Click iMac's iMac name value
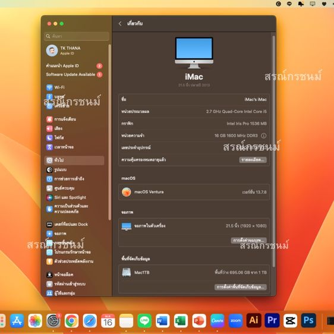 256,99
